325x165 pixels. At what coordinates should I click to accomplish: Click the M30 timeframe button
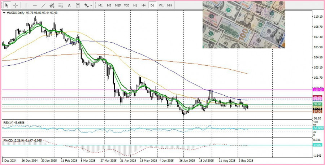click(126, 5)
